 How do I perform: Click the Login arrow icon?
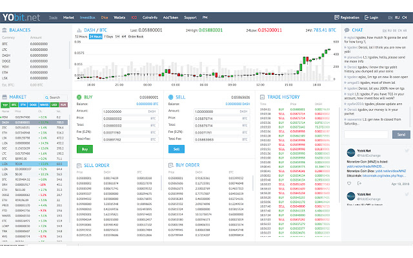point(367,17)
